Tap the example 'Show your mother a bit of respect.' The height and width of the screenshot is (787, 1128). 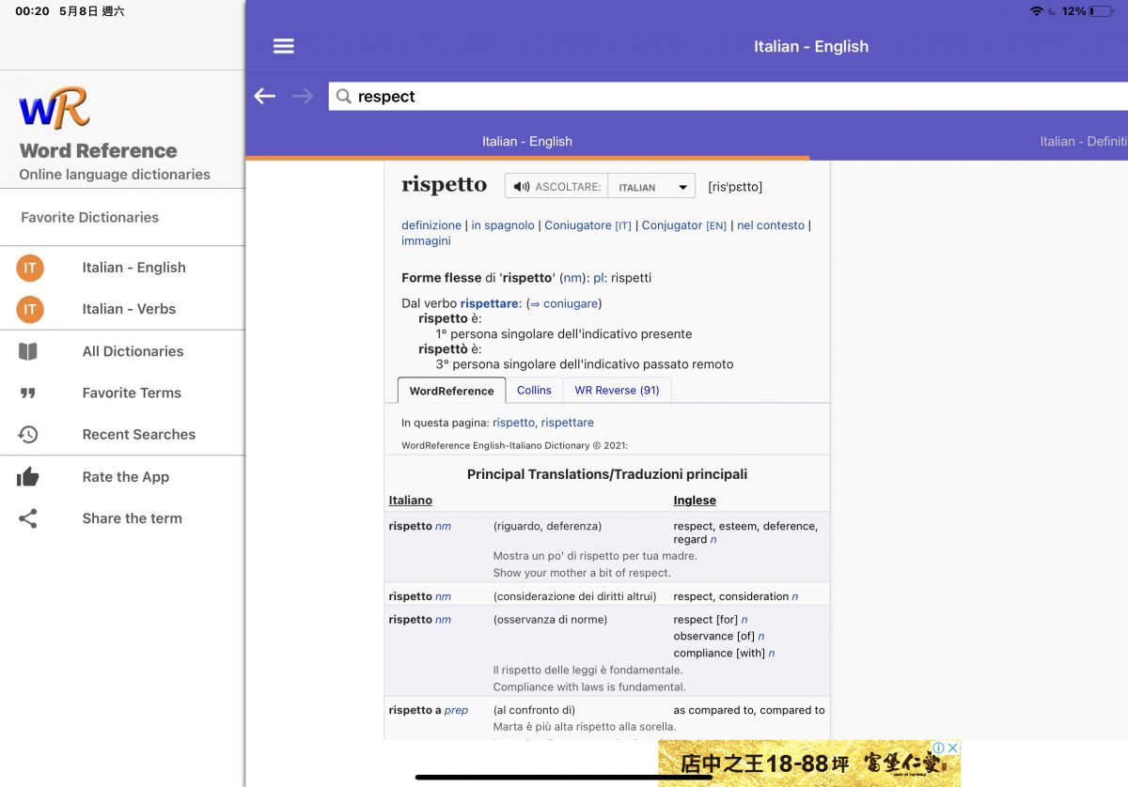coord(582,573)
